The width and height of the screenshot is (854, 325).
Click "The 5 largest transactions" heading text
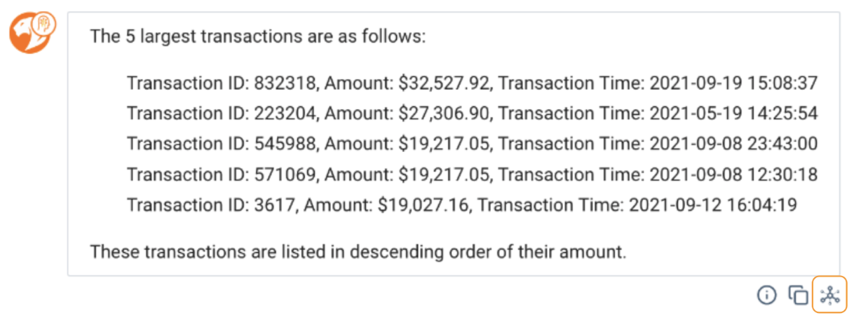[257, 36]
